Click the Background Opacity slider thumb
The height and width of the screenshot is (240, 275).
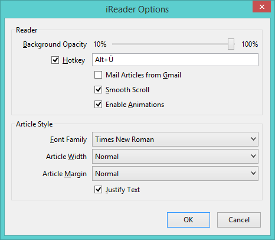231,44
